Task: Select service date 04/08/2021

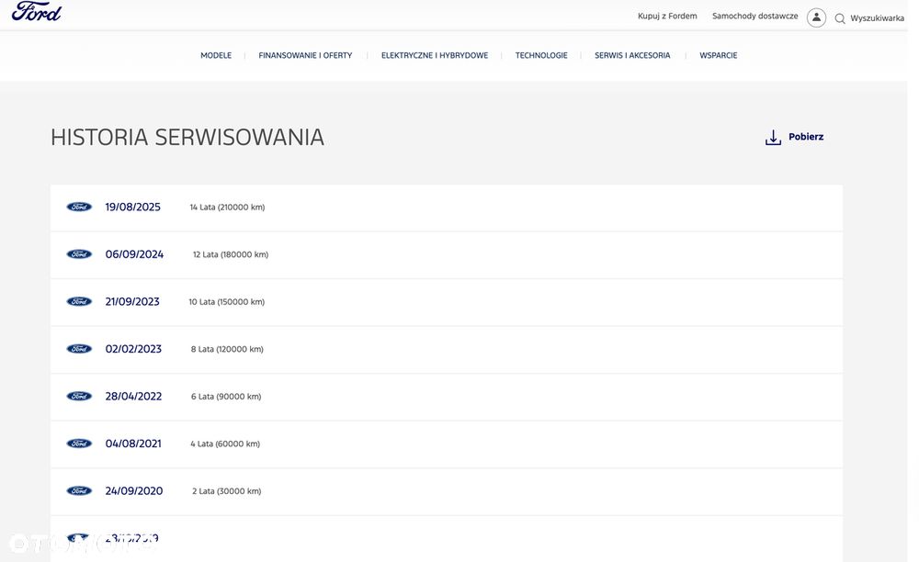Action: [x=133, y=444]
